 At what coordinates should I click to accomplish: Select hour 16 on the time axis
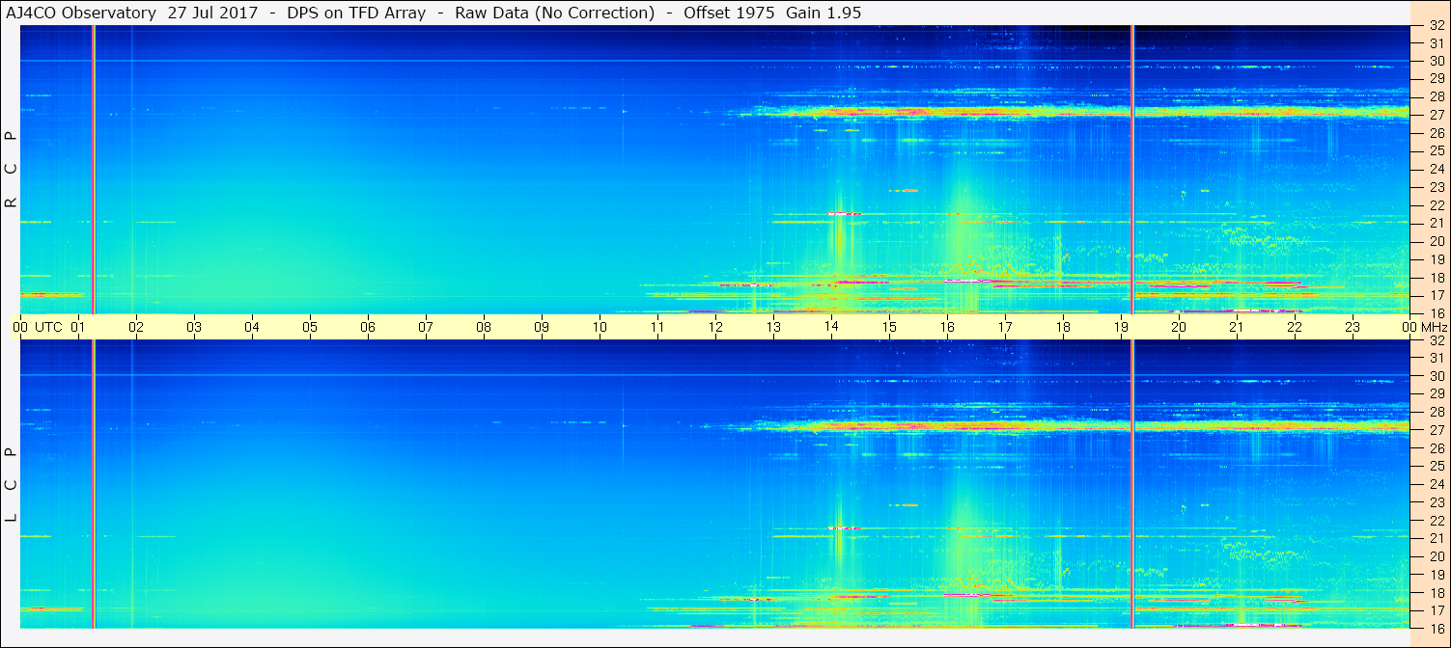click(x=947, y=327)
